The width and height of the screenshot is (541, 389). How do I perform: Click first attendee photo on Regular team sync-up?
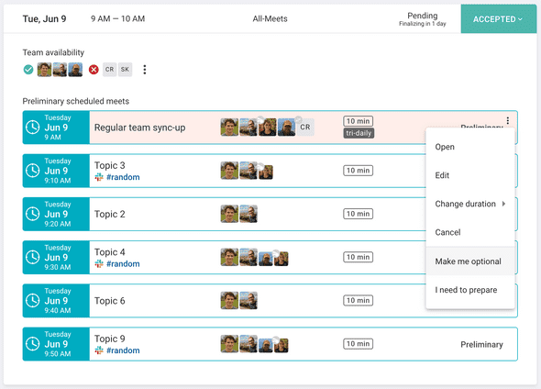229,128
